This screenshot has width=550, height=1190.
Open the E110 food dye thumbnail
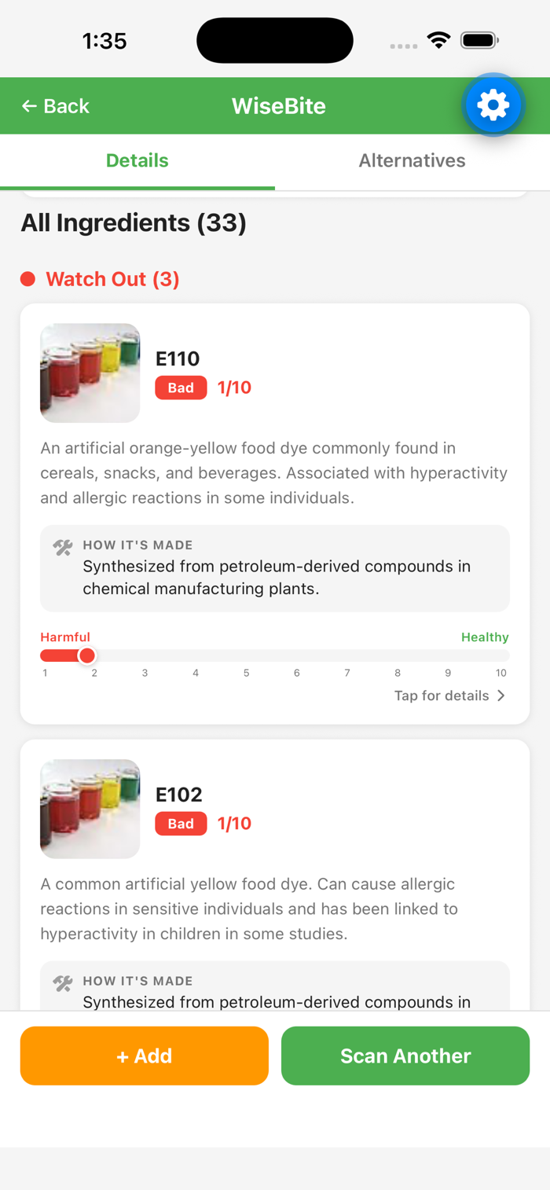coord(90,373)
